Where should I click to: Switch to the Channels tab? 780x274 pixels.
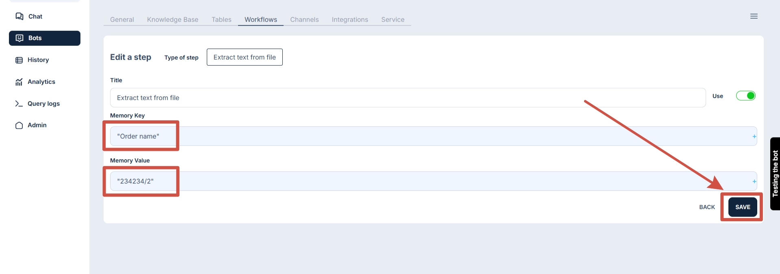(304, 19)
